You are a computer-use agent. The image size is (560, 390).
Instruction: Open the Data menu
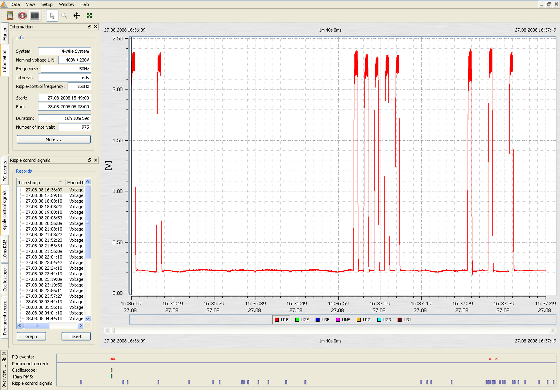(15, 4)
